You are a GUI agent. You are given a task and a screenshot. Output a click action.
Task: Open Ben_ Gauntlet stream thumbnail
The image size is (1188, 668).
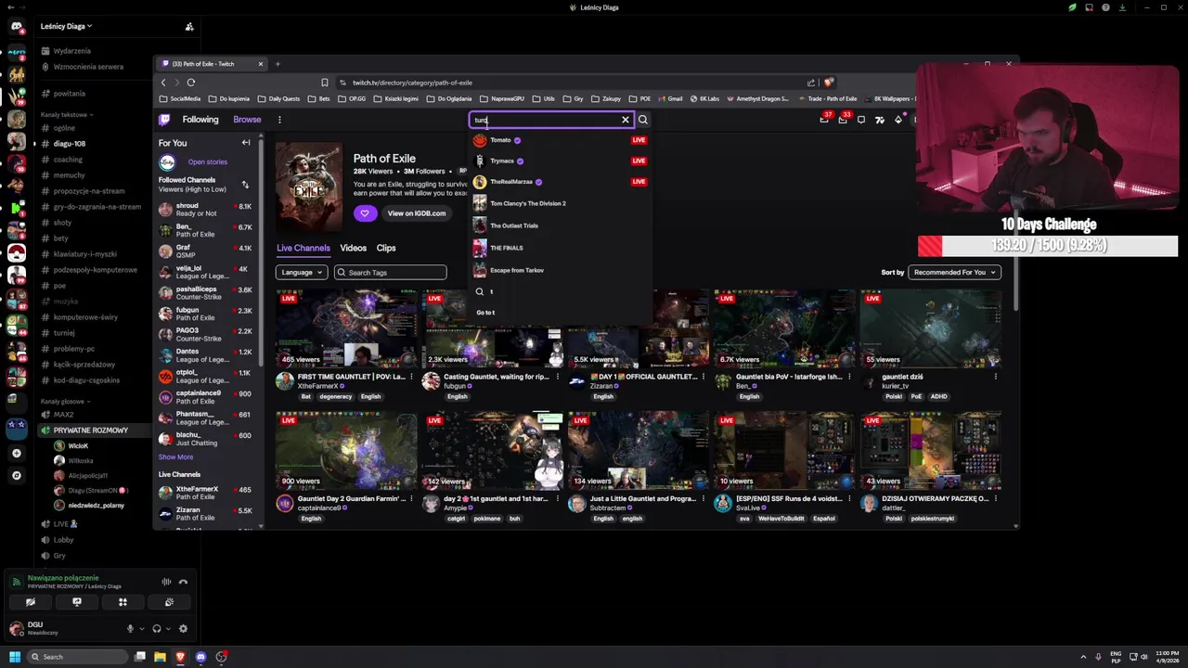click(784, 328)
